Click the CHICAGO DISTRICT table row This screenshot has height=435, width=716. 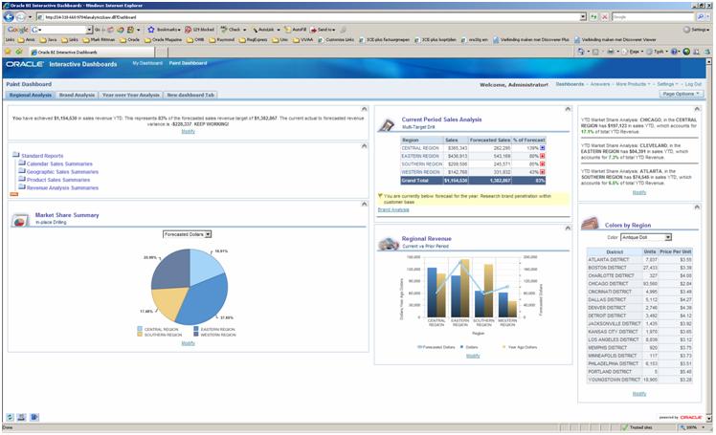pyautogui.click(x=639, y=284)
